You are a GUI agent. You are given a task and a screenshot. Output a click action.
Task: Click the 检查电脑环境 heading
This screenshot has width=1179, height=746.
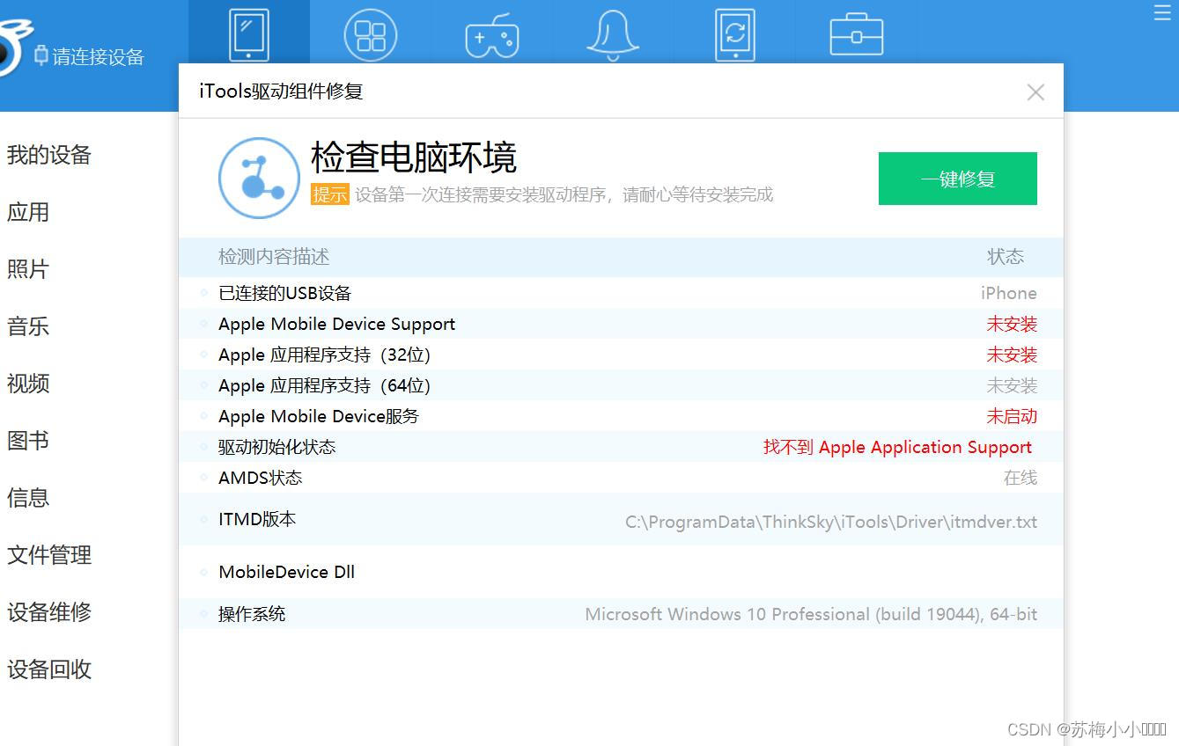click(414, 157)
